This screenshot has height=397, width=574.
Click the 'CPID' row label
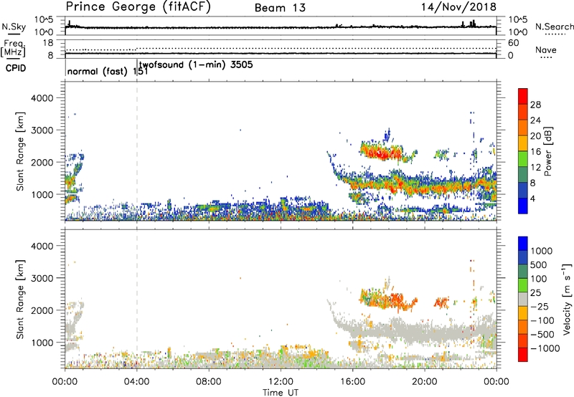click(16, 68)
